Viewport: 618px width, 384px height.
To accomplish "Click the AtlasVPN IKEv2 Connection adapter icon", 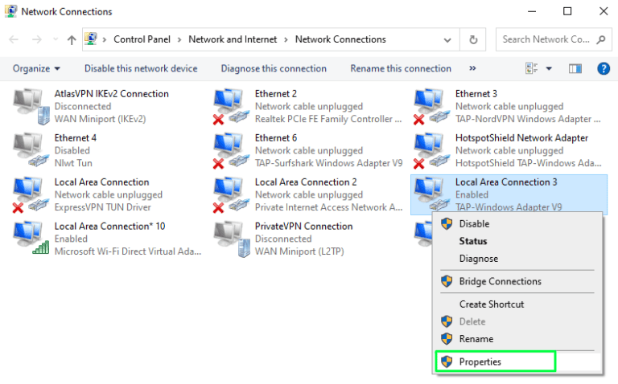I will 27,106.
